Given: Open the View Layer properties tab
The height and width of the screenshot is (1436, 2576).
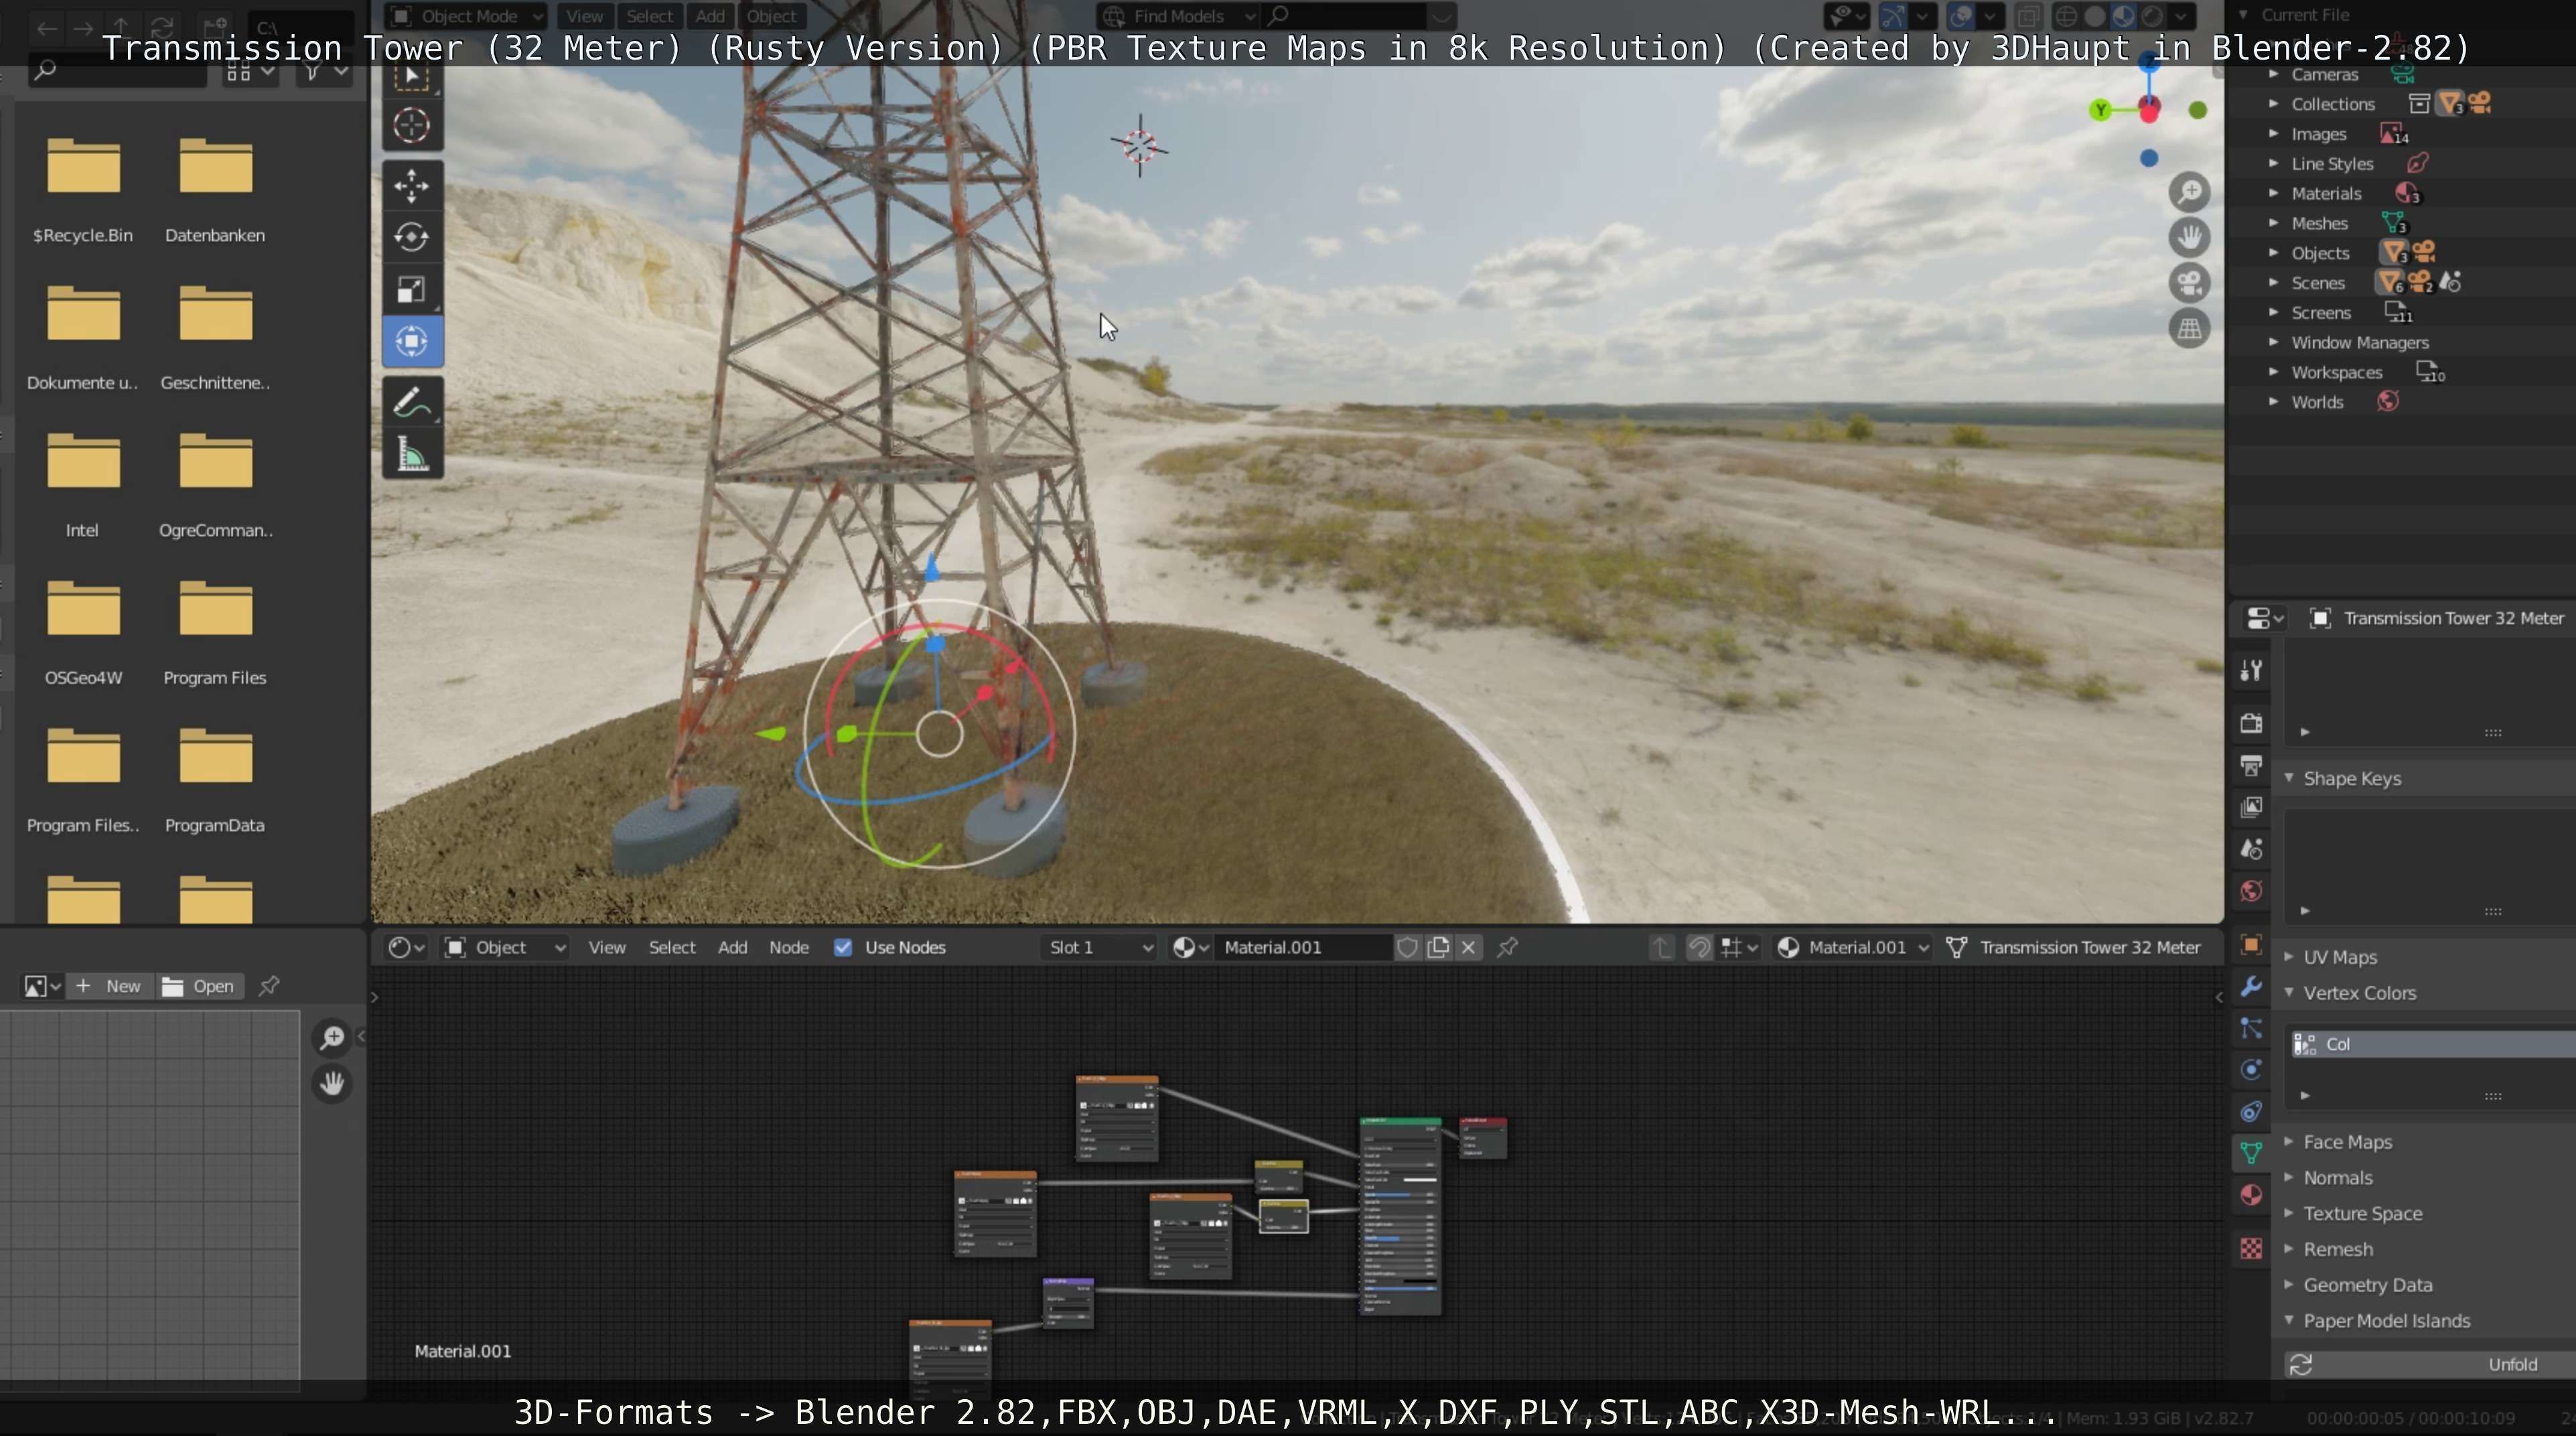Looking at the screenshot, I should (x=2251, y=807).
